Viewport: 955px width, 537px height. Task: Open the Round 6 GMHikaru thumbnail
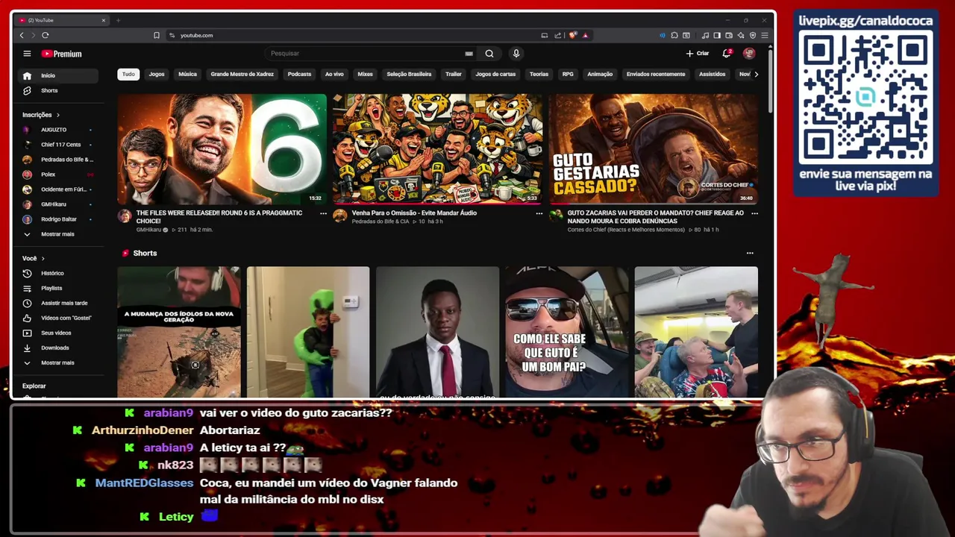click(222, 149)
